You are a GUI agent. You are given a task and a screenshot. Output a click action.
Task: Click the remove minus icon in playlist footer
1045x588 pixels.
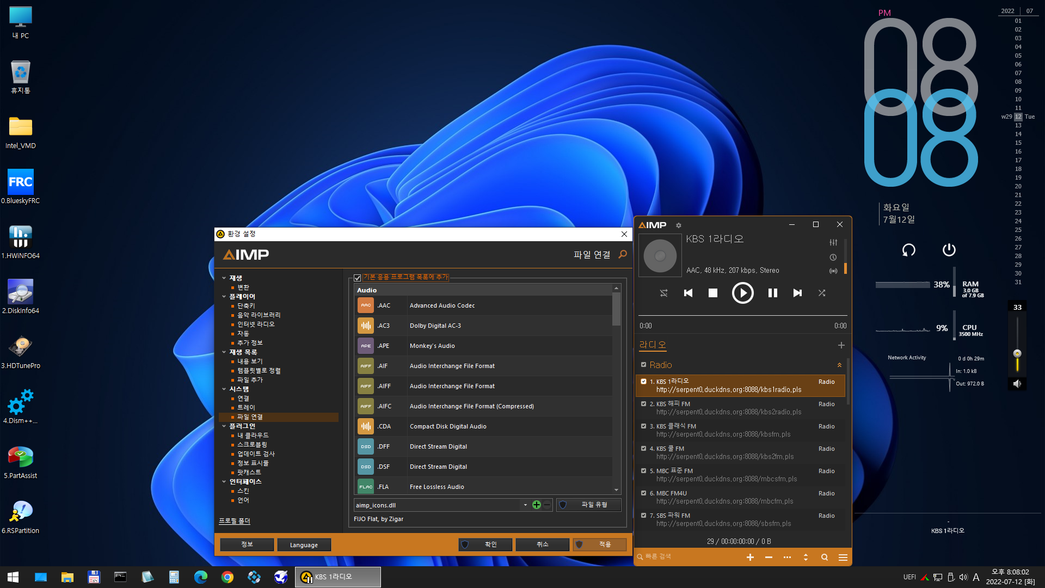[769, 557]
